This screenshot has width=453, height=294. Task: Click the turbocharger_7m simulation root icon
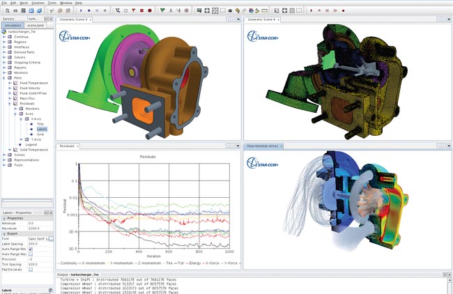click(x=4, y=31)
